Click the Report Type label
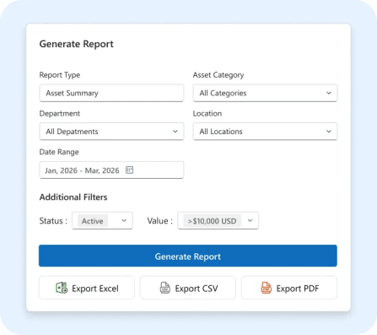 [60, 75]
